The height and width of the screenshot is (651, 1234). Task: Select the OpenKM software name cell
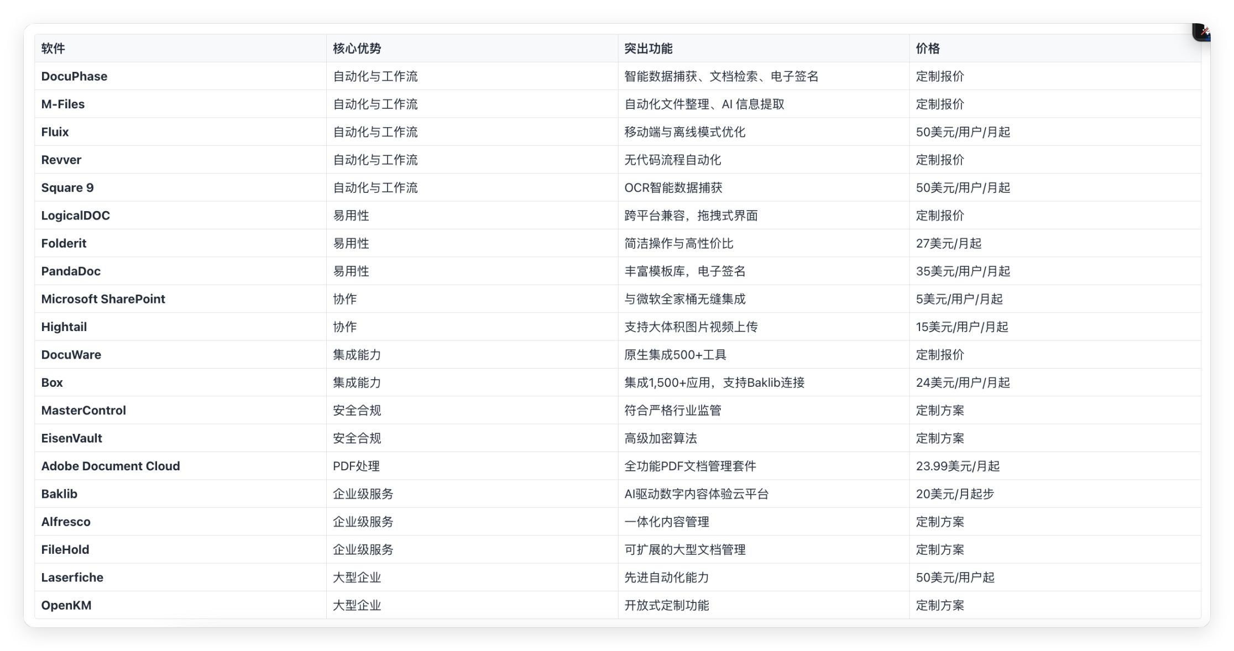tap(66, 605)
